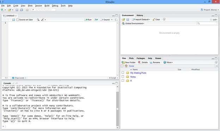Close the Untitled1 tab
220x131 pixels.
pos(16,16)
